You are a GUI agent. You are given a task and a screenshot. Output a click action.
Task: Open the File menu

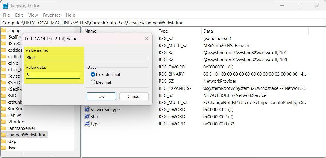(6, 15)
